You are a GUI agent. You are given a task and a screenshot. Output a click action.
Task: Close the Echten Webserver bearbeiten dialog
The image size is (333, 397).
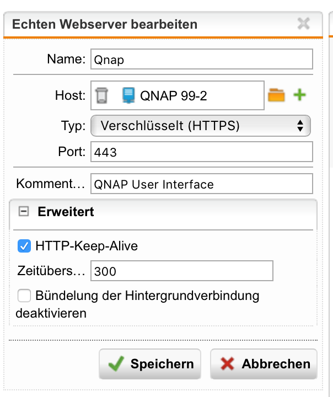pyautogui.click(x=303, y=23)
